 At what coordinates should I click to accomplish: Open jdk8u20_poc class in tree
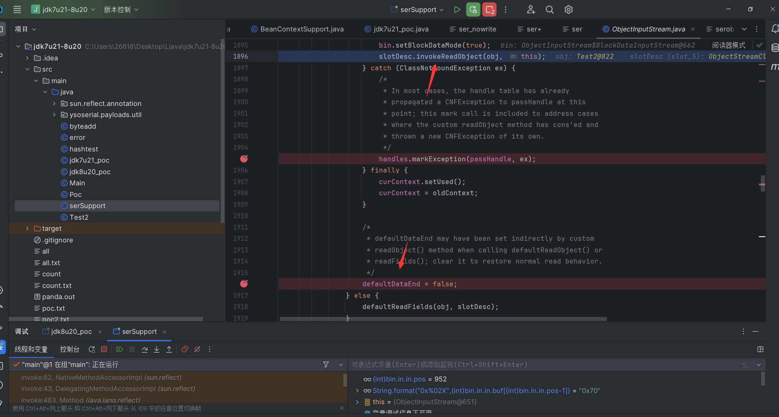click(90, 172)
